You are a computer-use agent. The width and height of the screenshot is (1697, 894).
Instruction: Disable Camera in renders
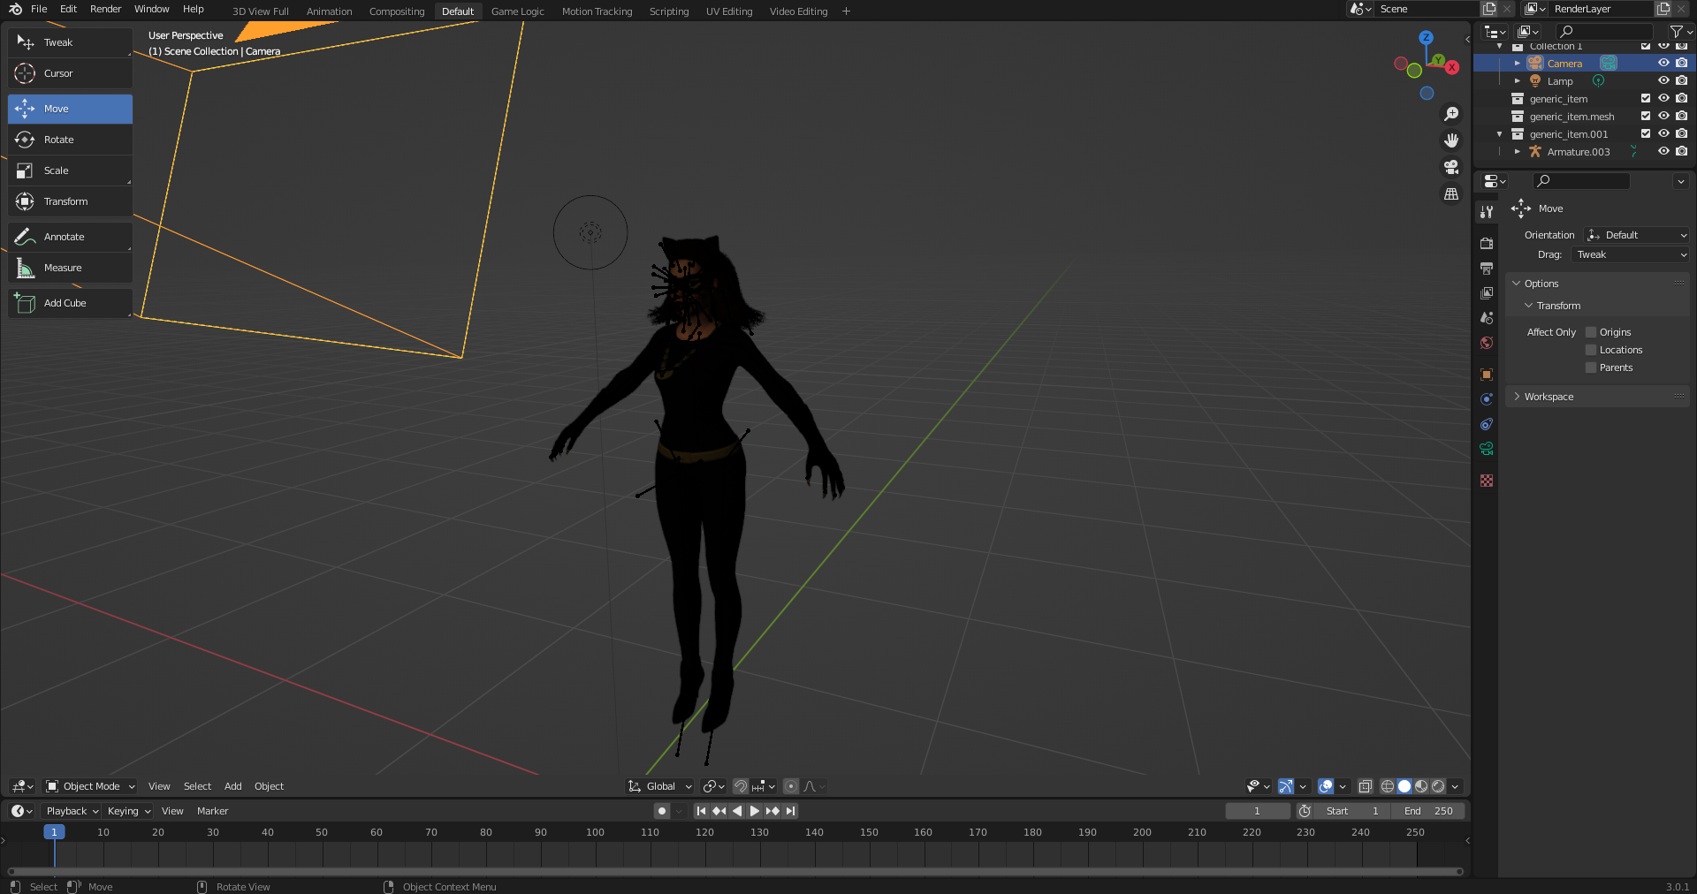pos(1681,63)
